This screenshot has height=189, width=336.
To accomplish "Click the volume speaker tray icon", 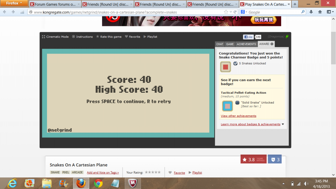I will [306, 184].
